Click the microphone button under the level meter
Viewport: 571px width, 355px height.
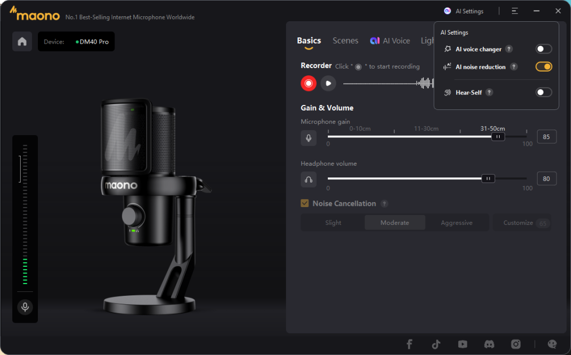25,306
